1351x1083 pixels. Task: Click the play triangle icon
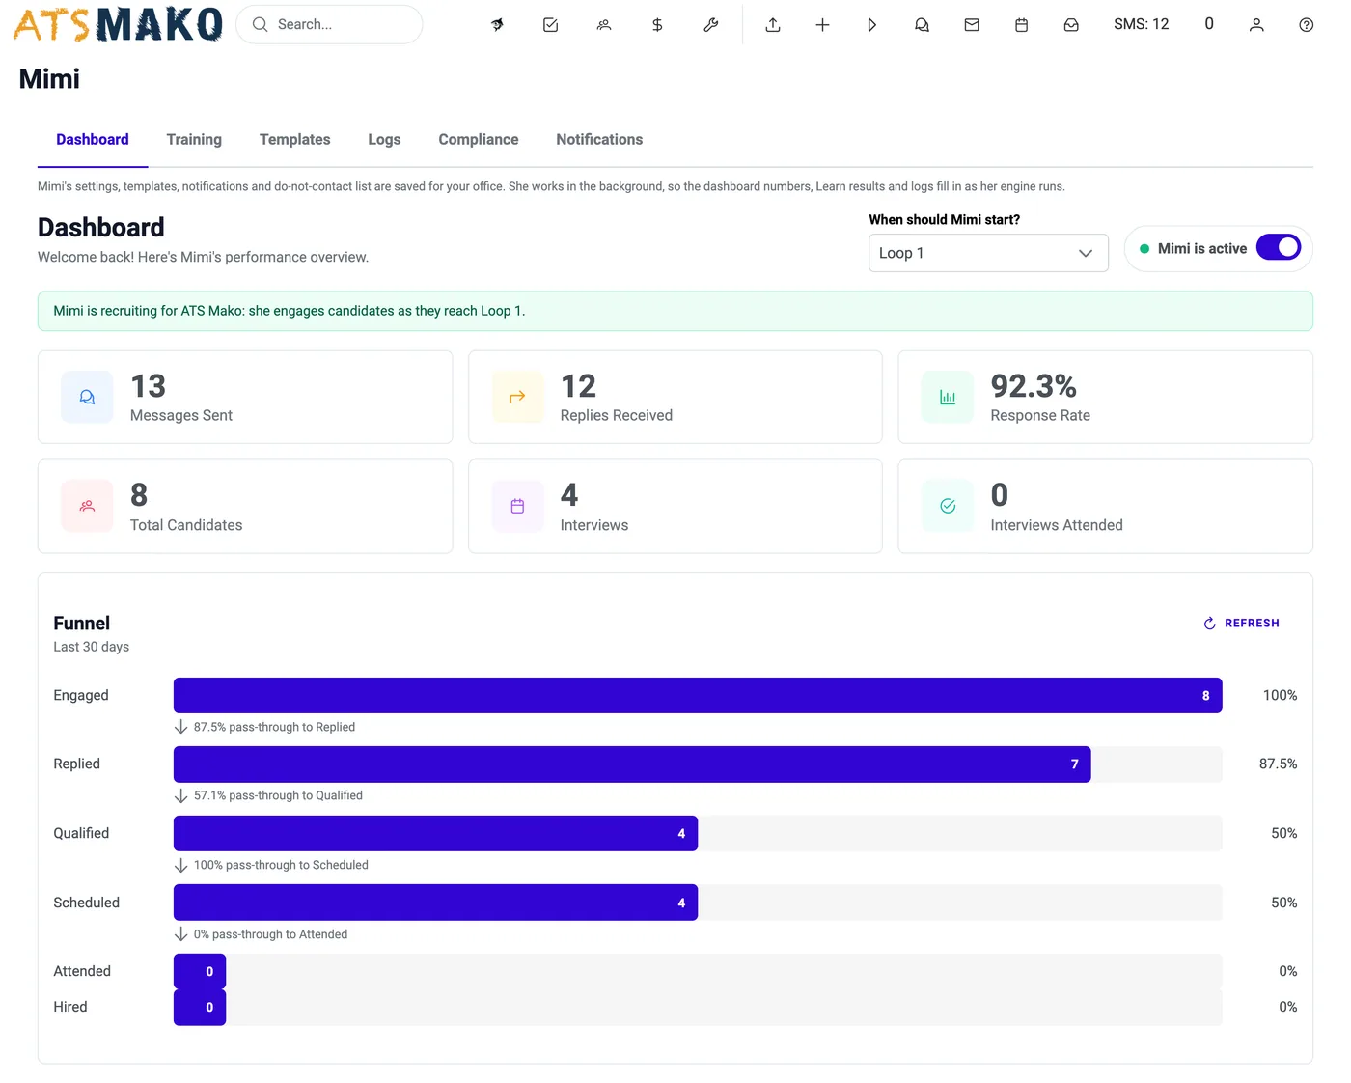pyautogui.click(x=872, y=25)
